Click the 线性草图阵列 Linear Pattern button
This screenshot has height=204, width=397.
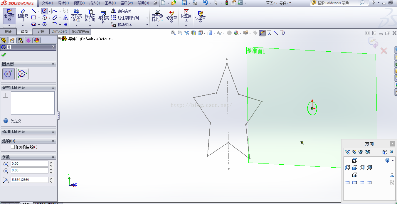125,18
